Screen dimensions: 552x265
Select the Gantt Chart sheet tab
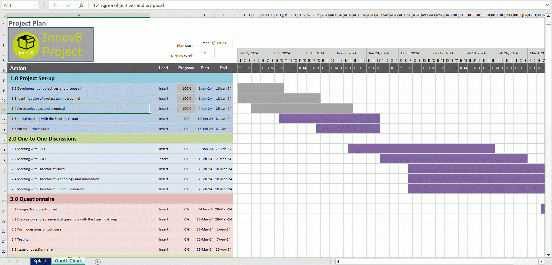(68, 261)
